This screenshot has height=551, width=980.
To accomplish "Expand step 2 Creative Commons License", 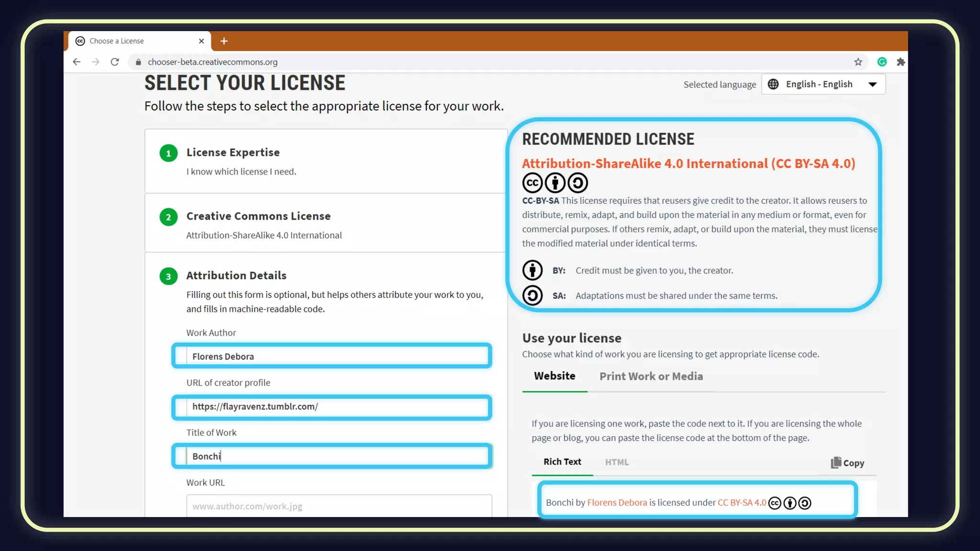I will tap(258, 216).
